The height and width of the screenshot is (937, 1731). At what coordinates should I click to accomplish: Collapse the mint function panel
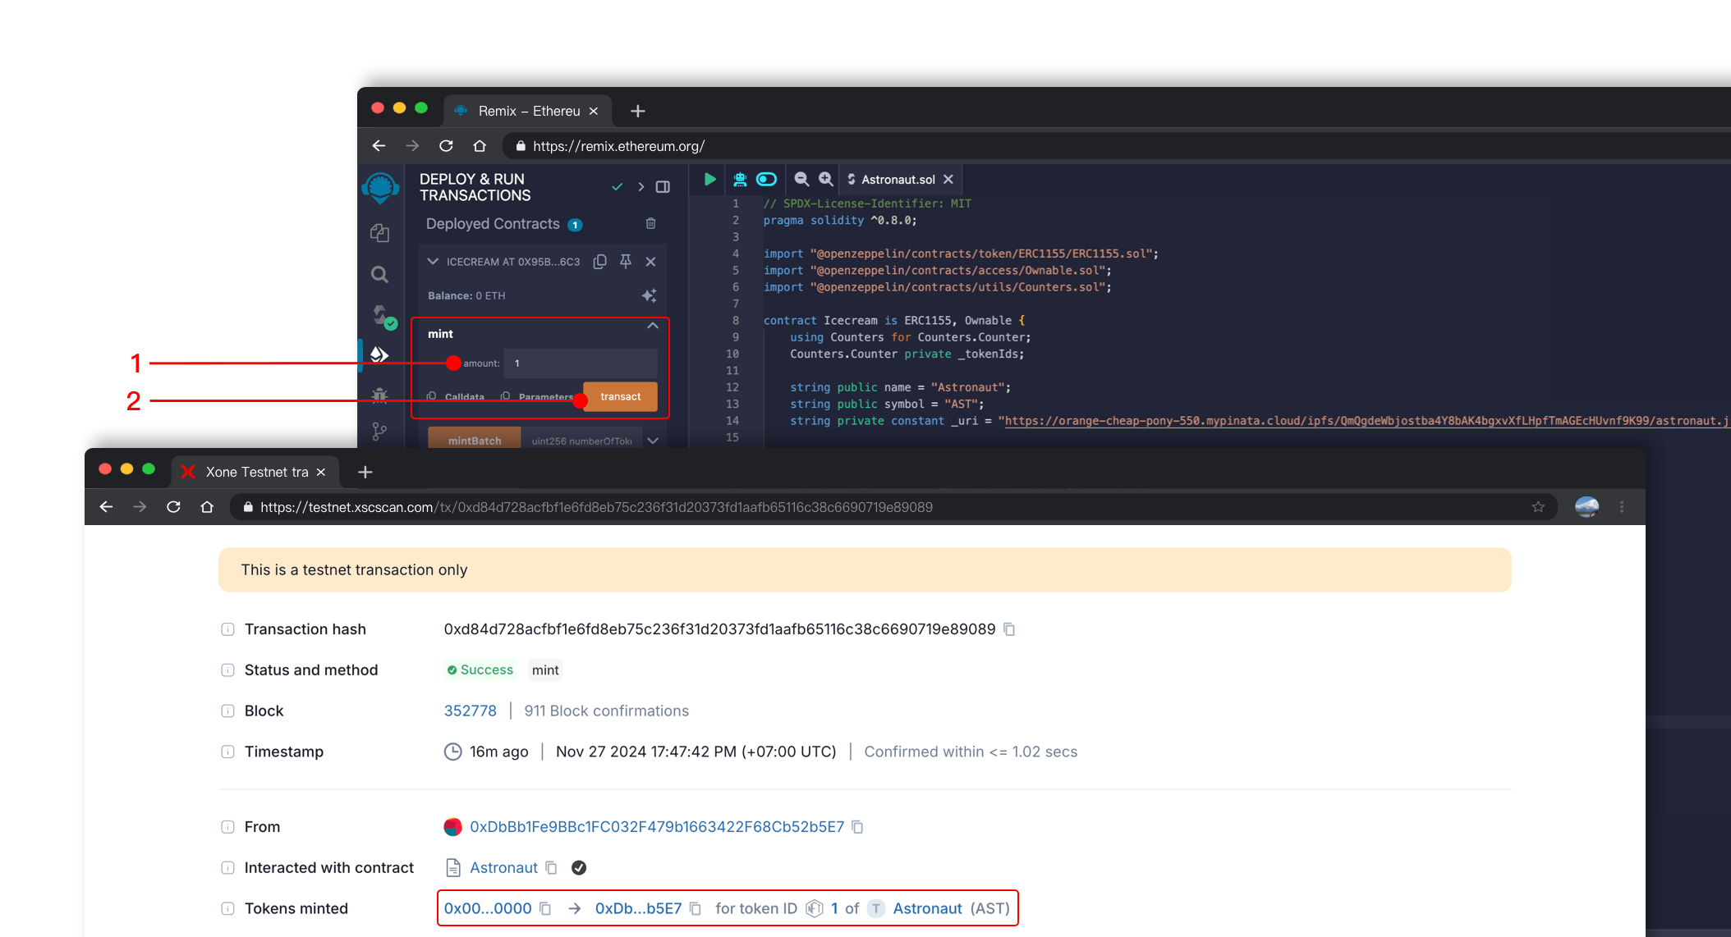(652, 326)
